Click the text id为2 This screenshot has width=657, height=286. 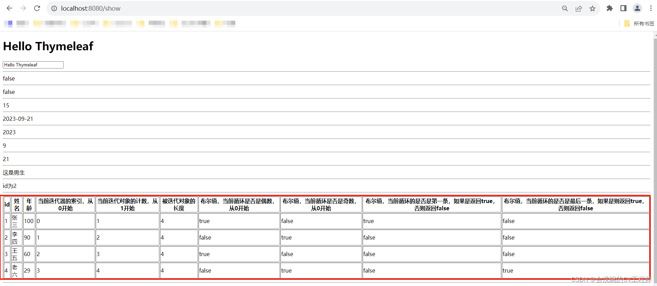(x=10, y=186)
